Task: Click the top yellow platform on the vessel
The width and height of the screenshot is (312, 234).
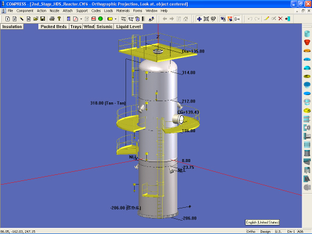Action: 158,52
